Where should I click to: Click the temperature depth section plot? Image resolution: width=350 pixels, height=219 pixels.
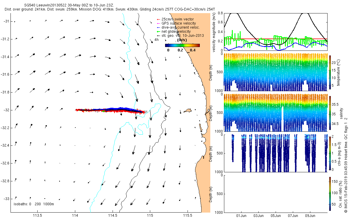pos(276,72)
